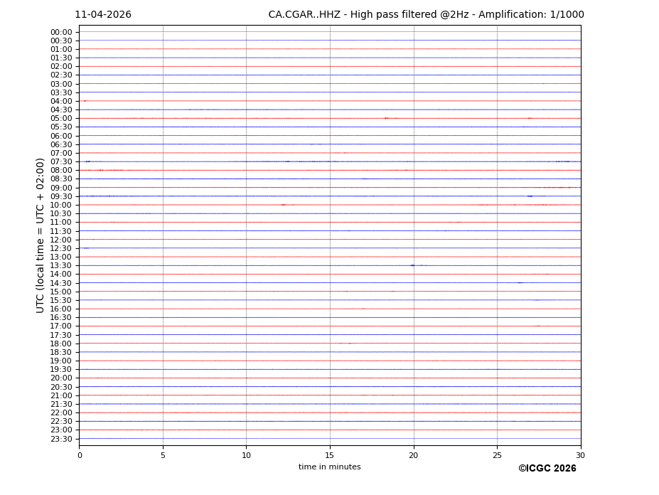This screenshot has width=659, height=495.
Task: Click the 25 tick on the minutes axis
Action: pyautogui.click(x=497, y=455)
